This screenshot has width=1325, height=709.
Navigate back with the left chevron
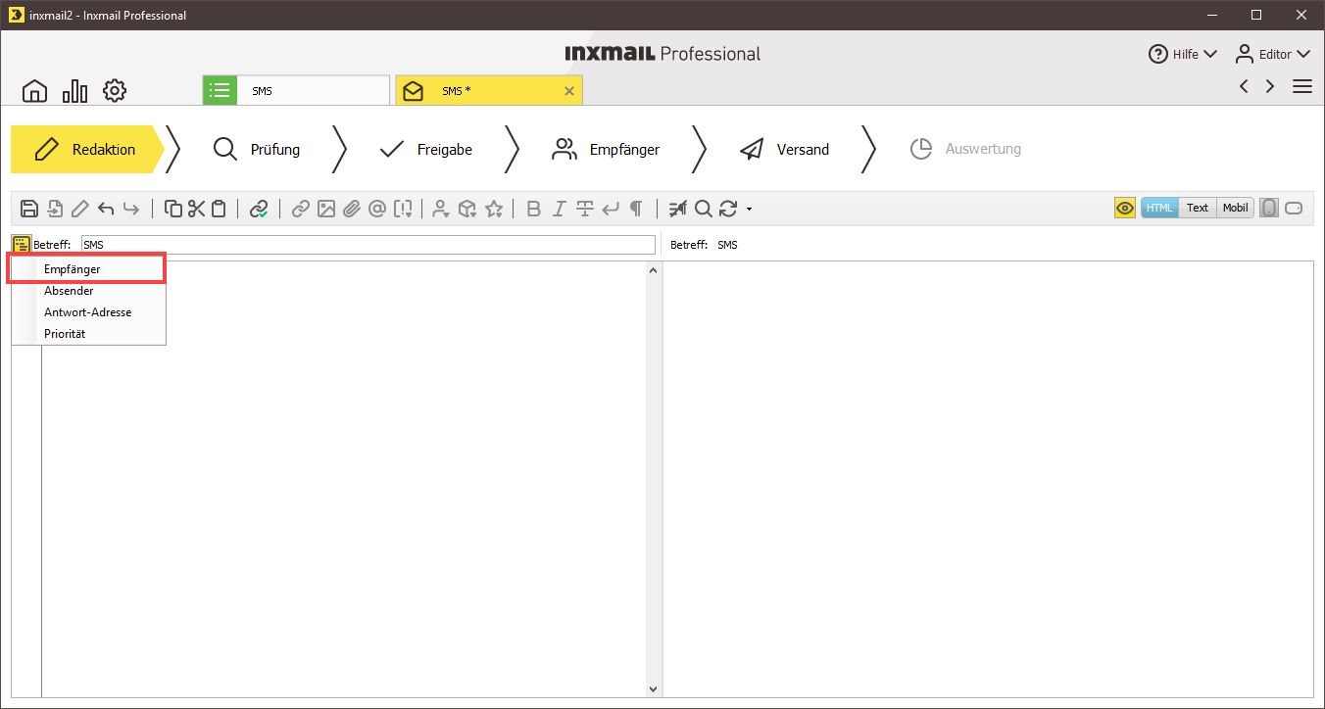coord(1244,86)
